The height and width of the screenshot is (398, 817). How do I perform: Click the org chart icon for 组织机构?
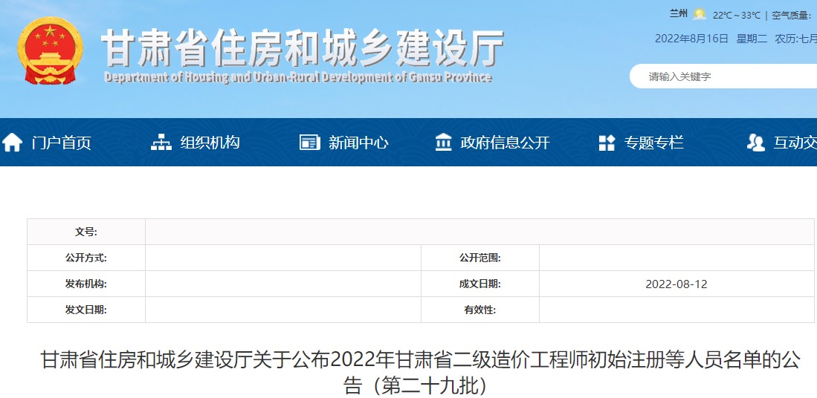click(161, 143)
